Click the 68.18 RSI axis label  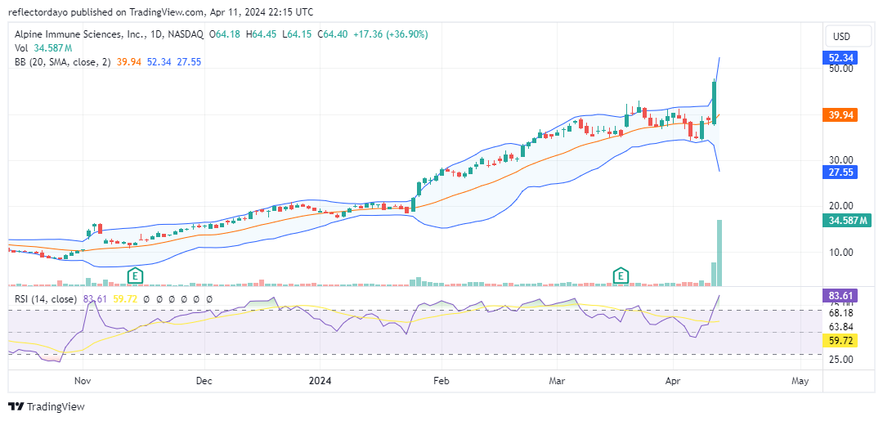tap(841, 312)
